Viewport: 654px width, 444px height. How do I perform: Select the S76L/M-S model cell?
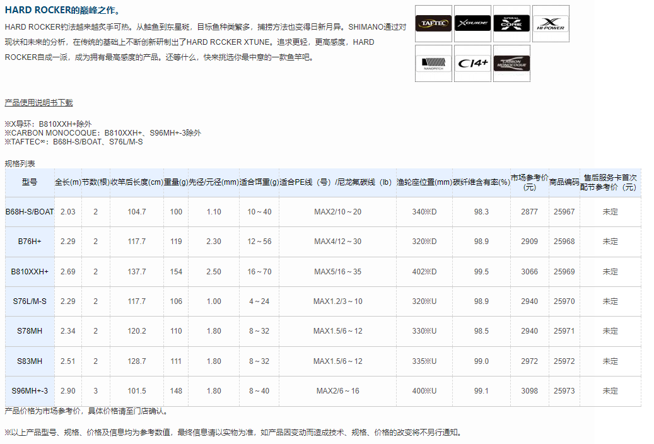[x=30, y=301]
